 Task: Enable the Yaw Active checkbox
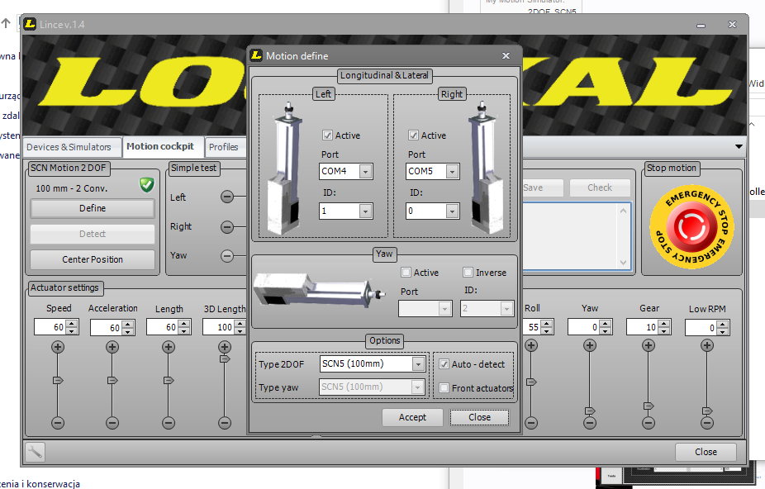tap(406, 273)
